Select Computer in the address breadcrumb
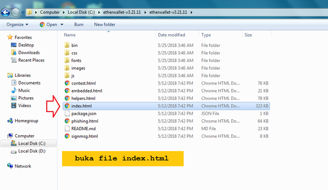The width and height of the screenshot is (328, 190). pos(50,12)
